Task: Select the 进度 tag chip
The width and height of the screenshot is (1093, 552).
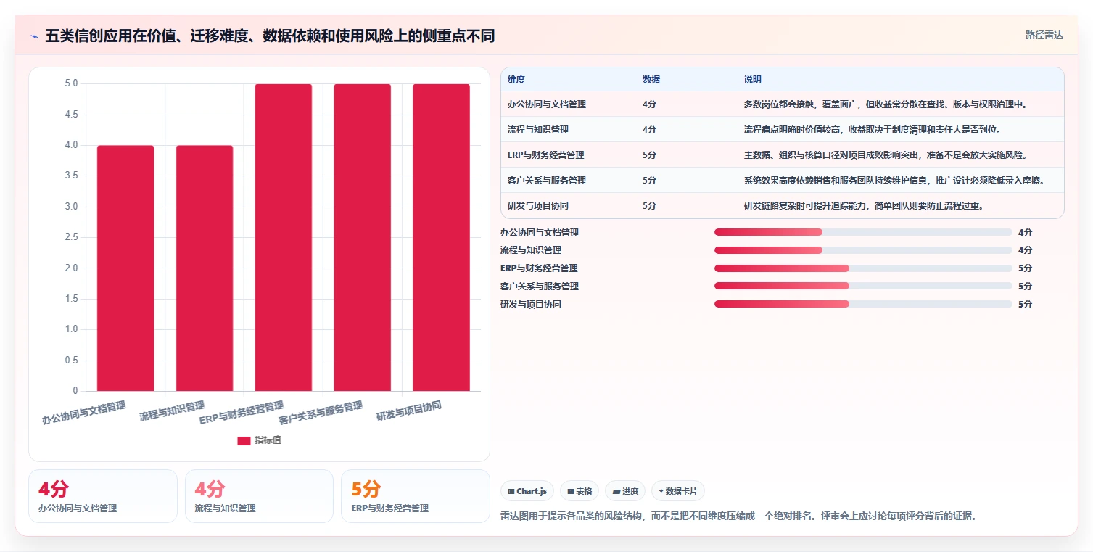Action: click(625, 491)
